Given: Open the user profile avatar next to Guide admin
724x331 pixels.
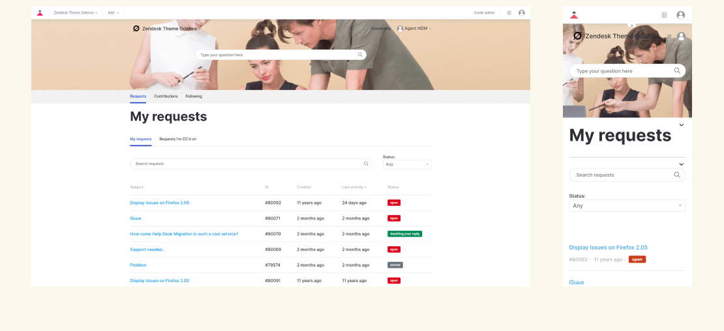Looking at the screenshot, I should [x=521, y=13].
